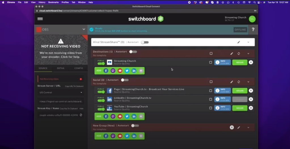Check the YouTube destination checkbox

pyautogui.click(x=210, y=108)
